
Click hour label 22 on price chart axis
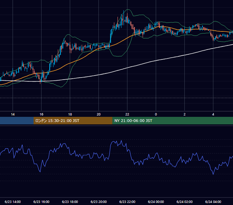(127, 114)
